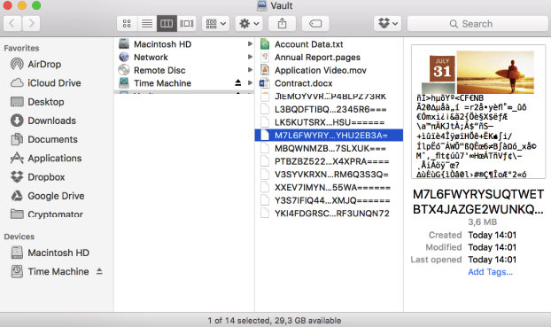
Task: Switch to list view
Action: coord(147,24)
